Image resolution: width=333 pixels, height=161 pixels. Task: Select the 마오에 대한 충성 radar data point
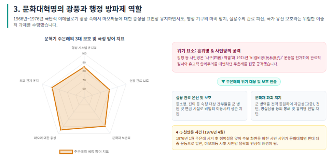point(60,129)
